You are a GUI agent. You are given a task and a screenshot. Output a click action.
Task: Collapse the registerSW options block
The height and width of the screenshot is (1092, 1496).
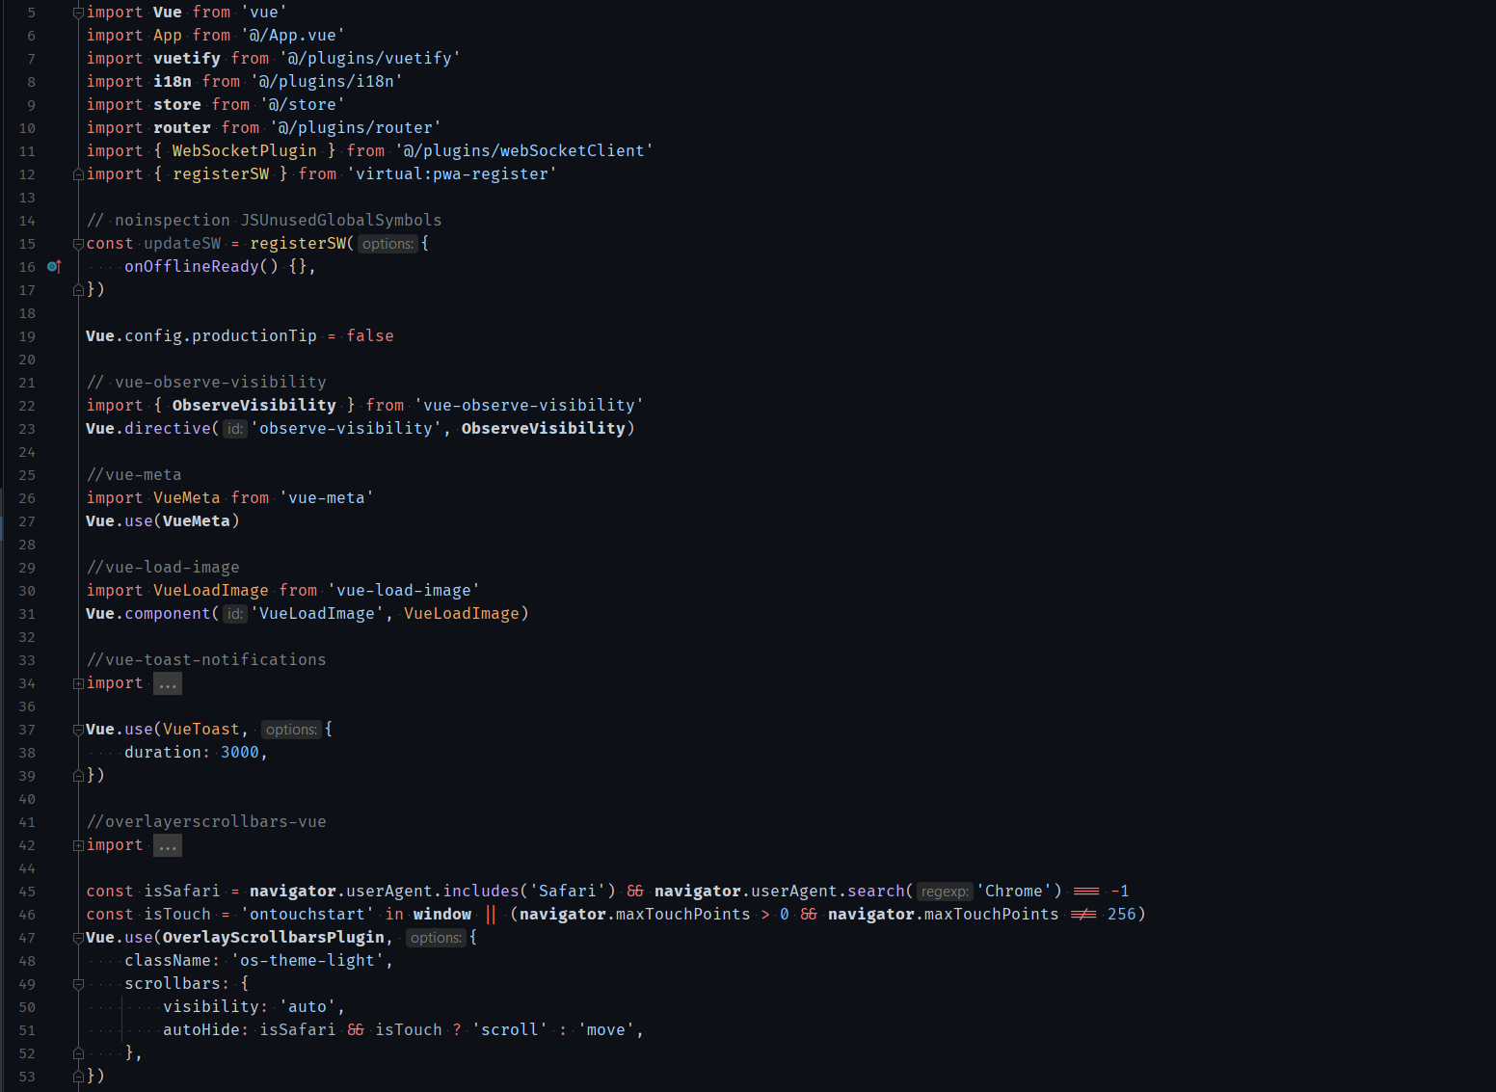point(77,243)
